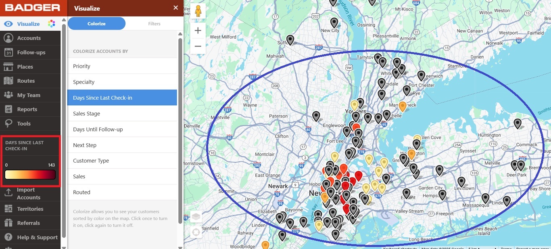
Task: Click the BADGER logo
Action: point(33,8)
